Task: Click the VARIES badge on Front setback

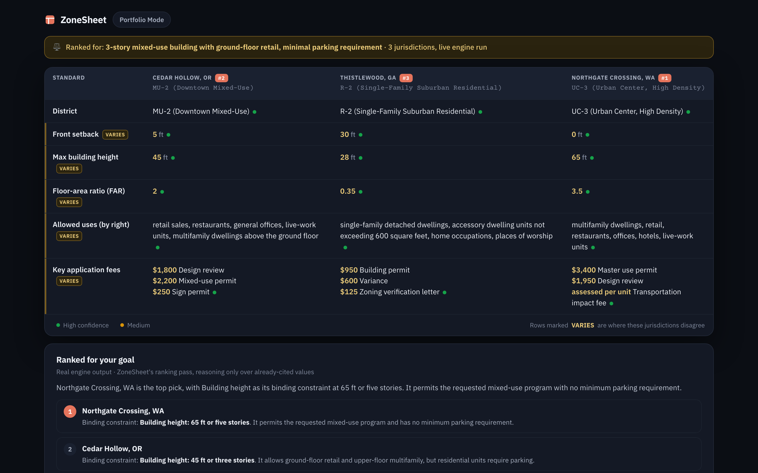Action: click(115, 135)
